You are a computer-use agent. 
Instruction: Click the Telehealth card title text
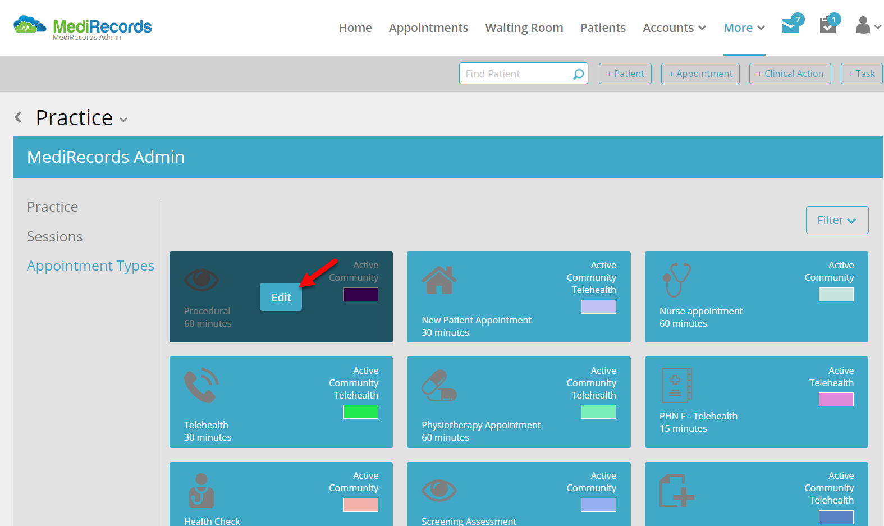tap(206, 425)
